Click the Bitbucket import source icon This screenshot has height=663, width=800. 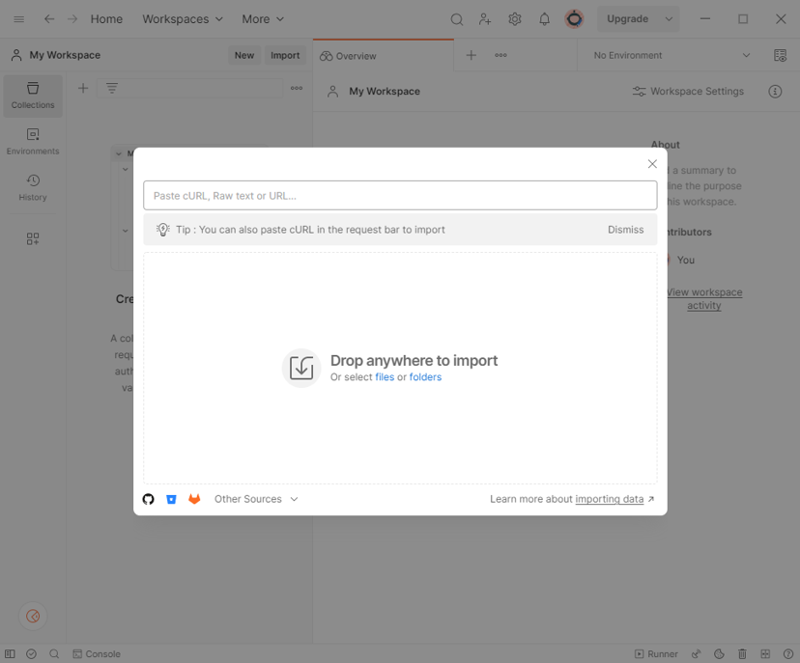(x=171, y=499)
